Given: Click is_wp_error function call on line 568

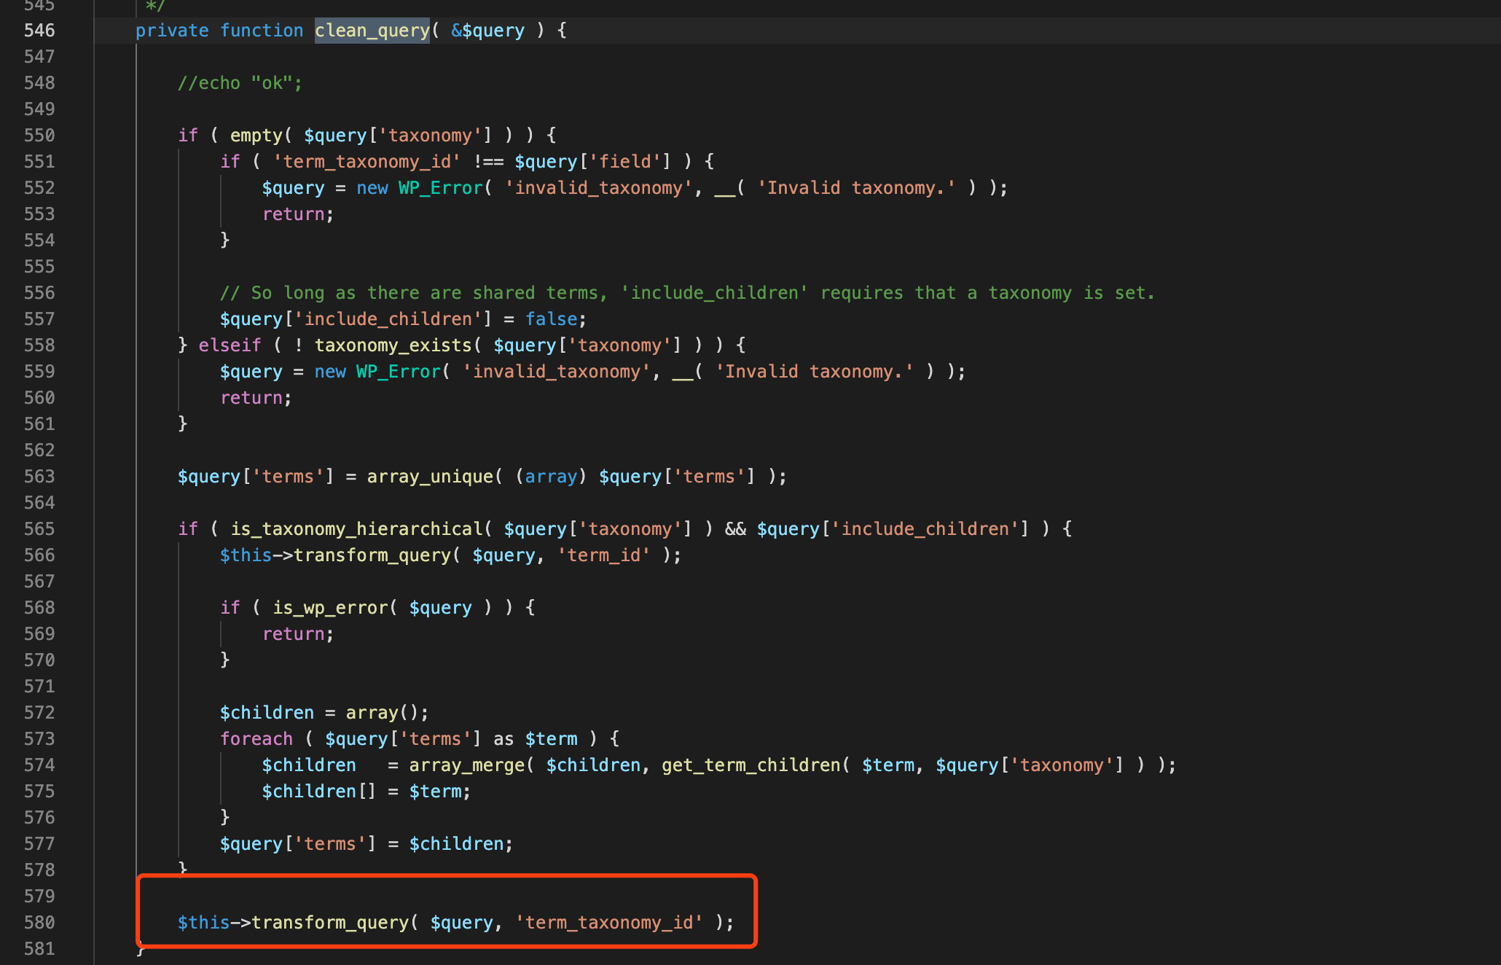Looking at the screenshot, I should coord(330,608).
